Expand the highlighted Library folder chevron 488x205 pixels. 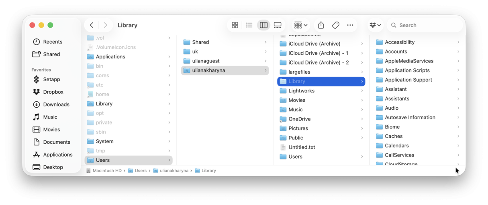pyautogui.click(x=362, y=81)
